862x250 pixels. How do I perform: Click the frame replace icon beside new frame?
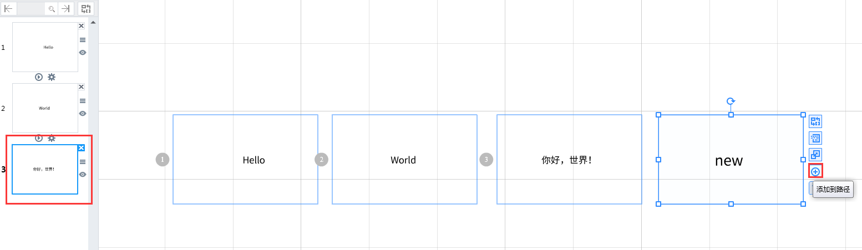pos(815,121)
